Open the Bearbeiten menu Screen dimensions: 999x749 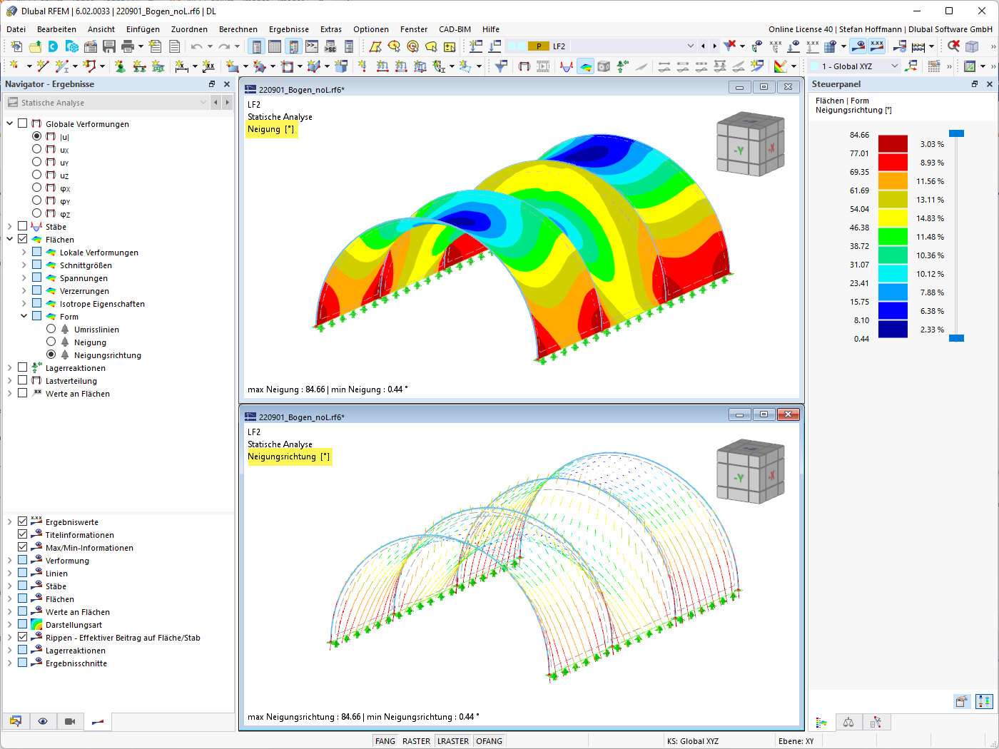[56, 29]
